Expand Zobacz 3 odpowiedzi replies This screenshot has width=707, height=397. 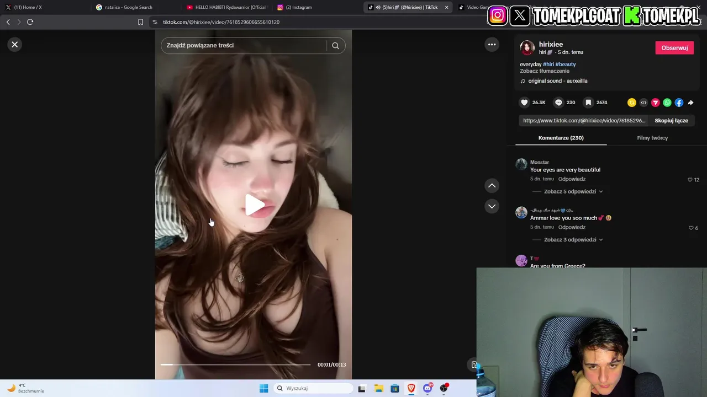coord(573,240)
